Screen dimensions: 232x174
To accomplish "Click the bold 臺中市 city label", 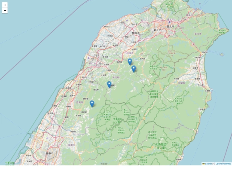I will (x=50, y=153).
